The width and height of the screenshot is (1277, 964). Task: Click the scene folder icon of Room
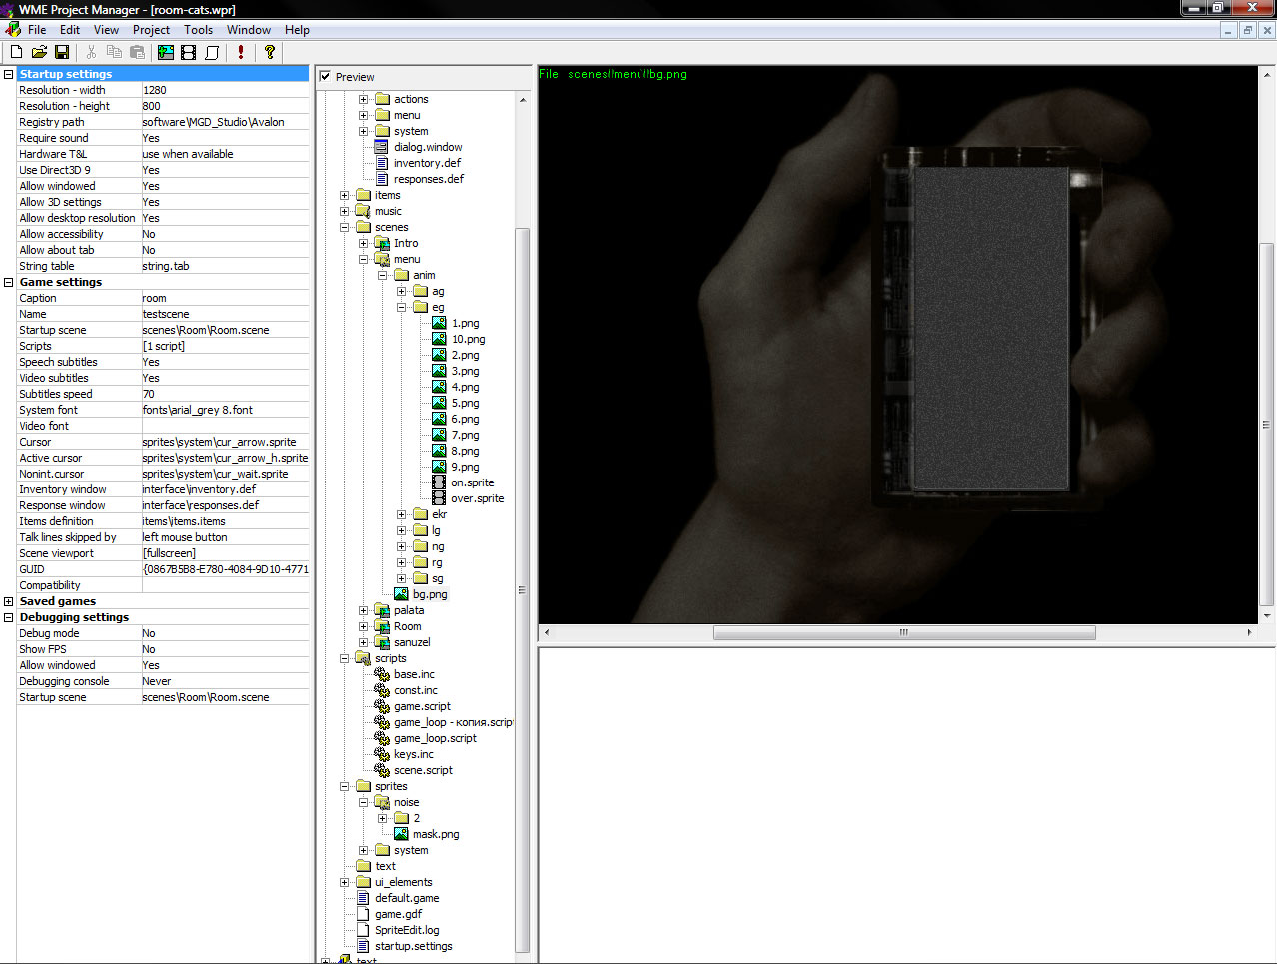coord(382,626)
